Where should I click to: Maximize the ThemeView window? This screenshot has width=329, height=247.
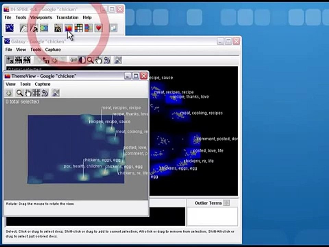(136, 76)
